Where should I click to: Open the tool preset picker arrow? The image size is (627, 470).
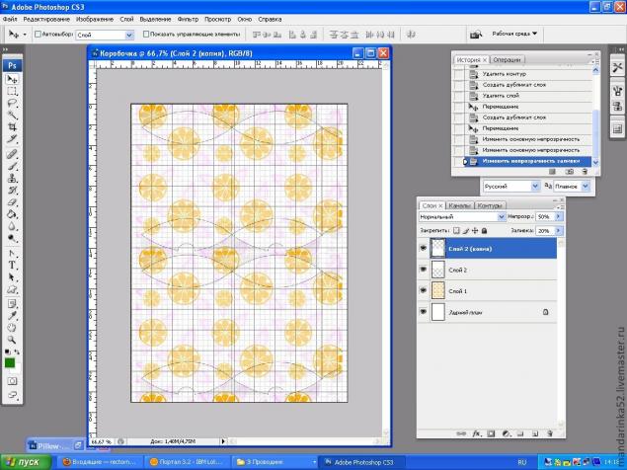point(25,35)
